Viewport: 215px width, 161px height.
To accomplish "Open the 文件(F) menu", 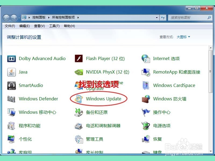I will [x=10, y=26].
